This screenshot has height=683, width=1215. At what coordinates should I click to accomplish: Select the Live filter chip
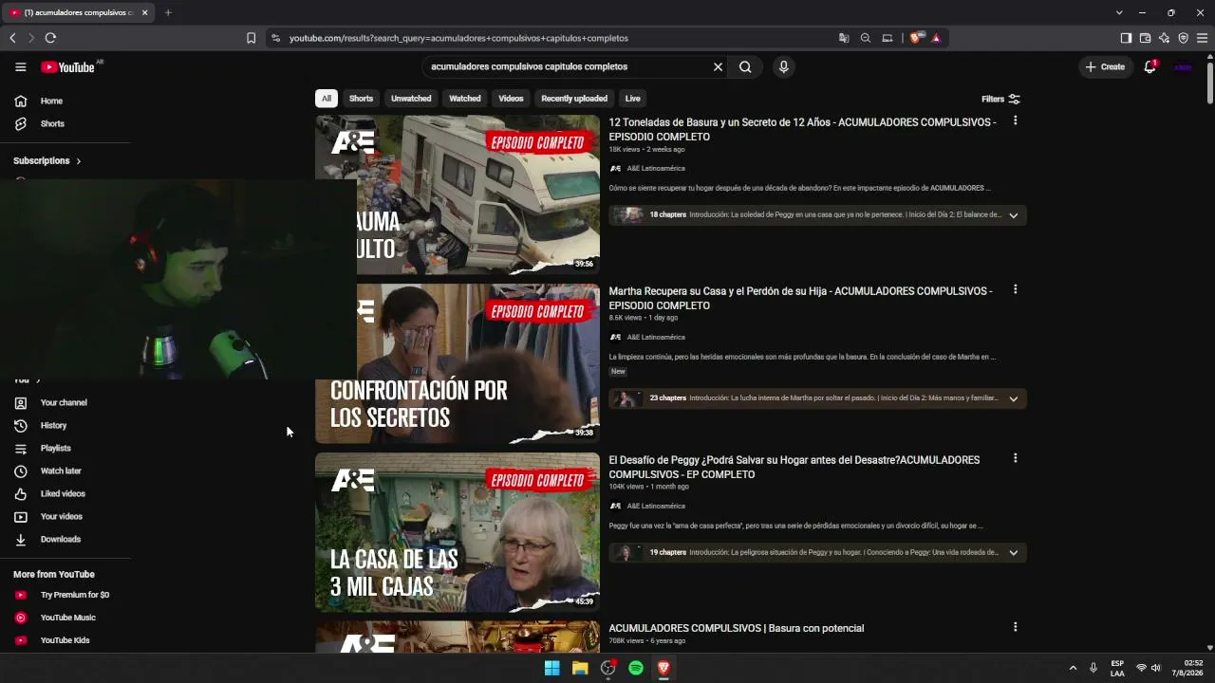click(x=632, y=99)
